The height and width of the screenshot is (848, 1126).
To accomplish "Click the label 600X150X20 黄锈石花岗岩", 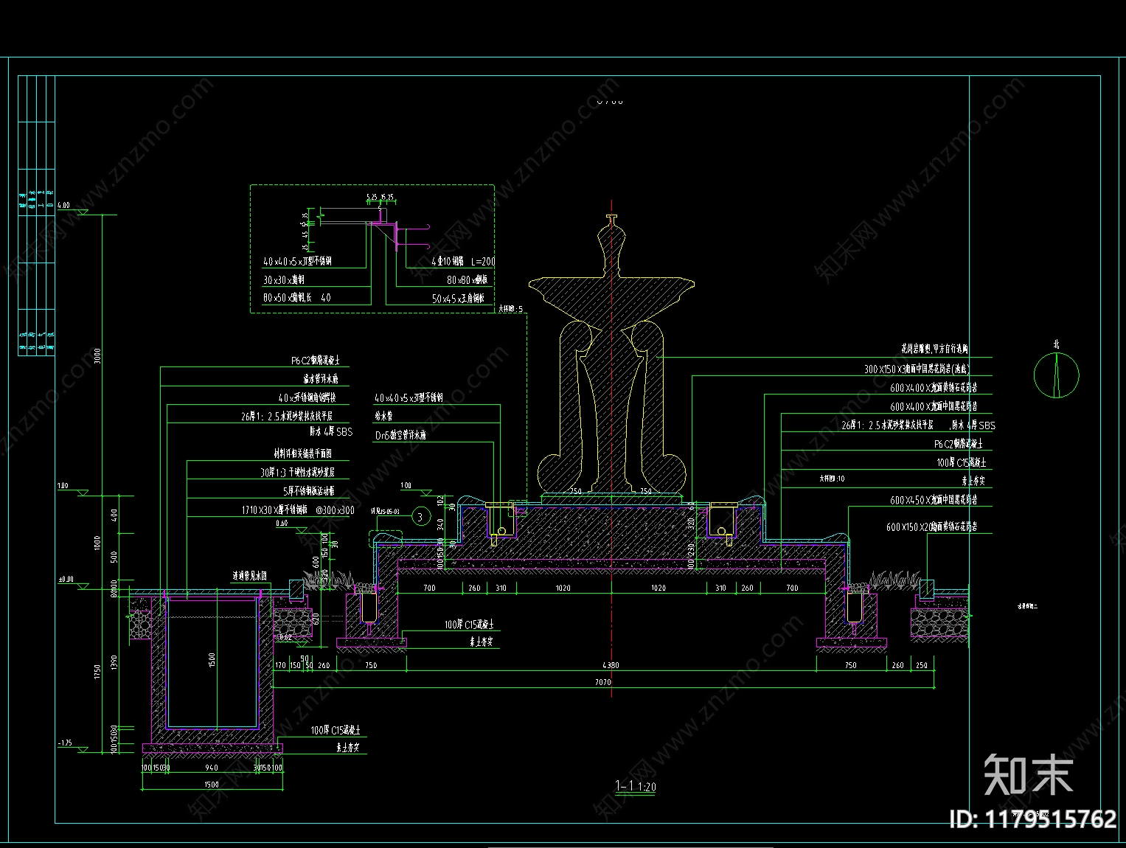I will [931, 526].
